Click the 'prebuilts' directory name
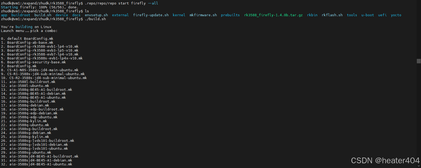This screenshot has width=421, height=168. click(x=230, y=15)
